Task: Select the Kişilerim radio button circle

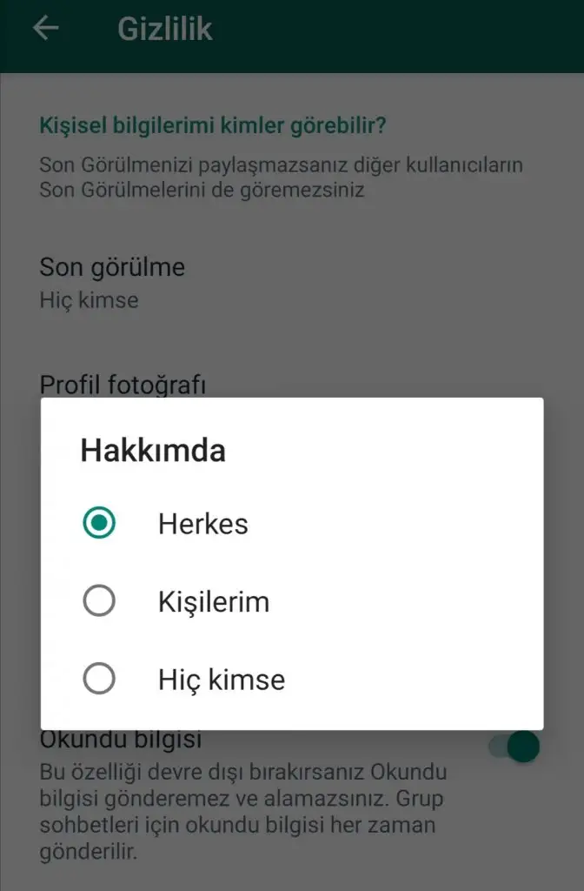Action: coord(99,600)
